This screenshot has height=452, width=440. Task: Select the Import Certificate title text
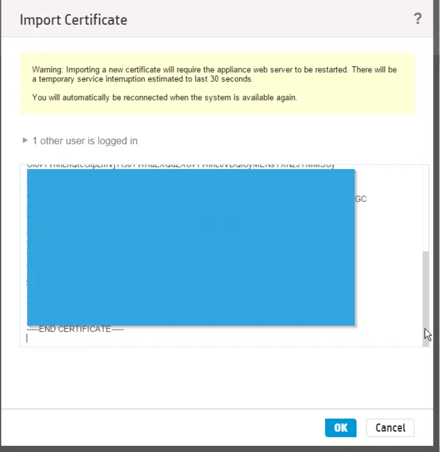(73, 20)
